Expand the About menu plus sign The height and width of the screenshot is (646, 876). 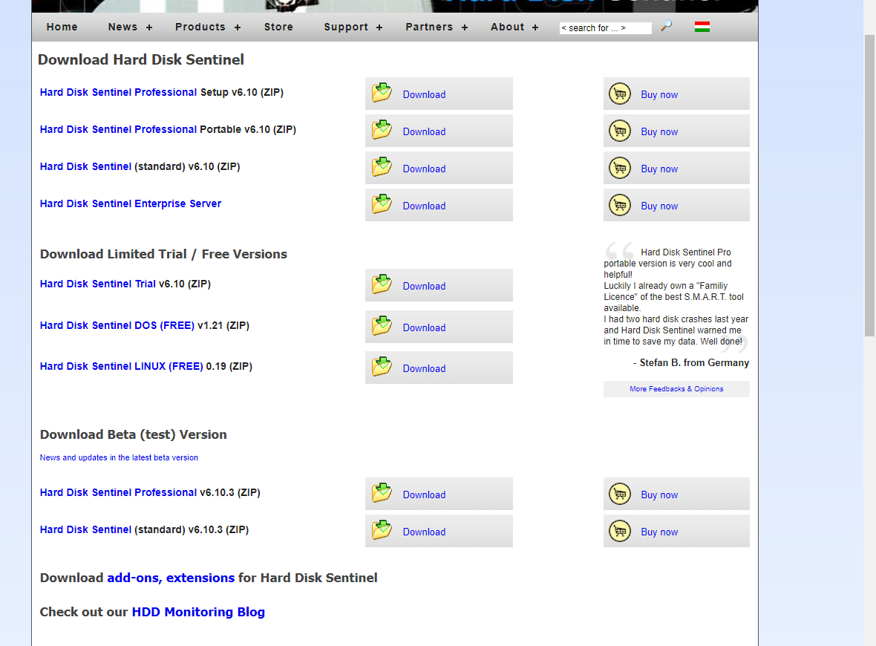535,27
